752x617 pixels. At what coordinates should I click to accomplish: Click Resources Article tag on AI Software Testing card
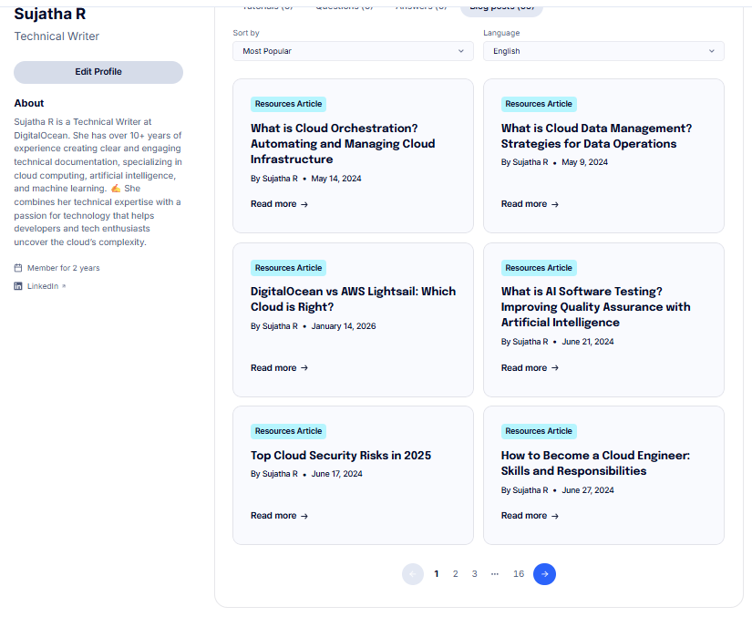[539, 268]
